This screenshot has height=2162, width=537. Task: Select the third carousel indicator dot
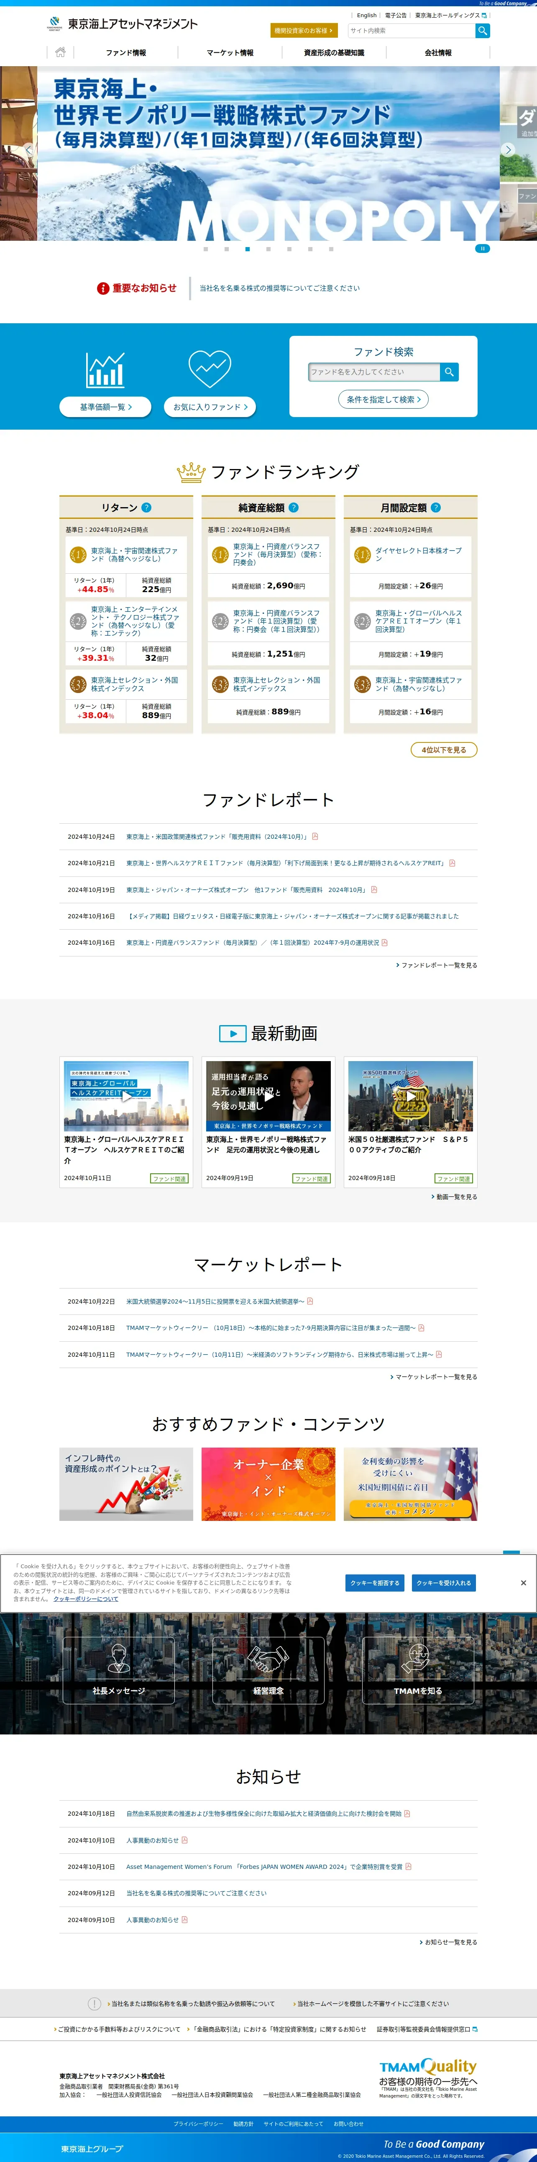coord(247,249)
